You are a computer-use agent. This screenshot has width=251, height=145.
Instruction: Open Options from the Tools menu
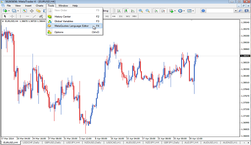coord(74,32)
